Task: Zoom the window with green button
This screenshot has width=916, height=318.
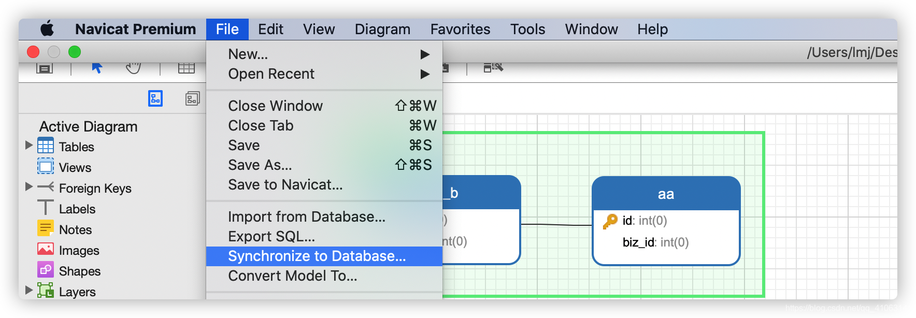Action: tap(75, 52)
